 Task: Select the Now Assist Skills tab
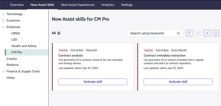click(x=42, y=5)
